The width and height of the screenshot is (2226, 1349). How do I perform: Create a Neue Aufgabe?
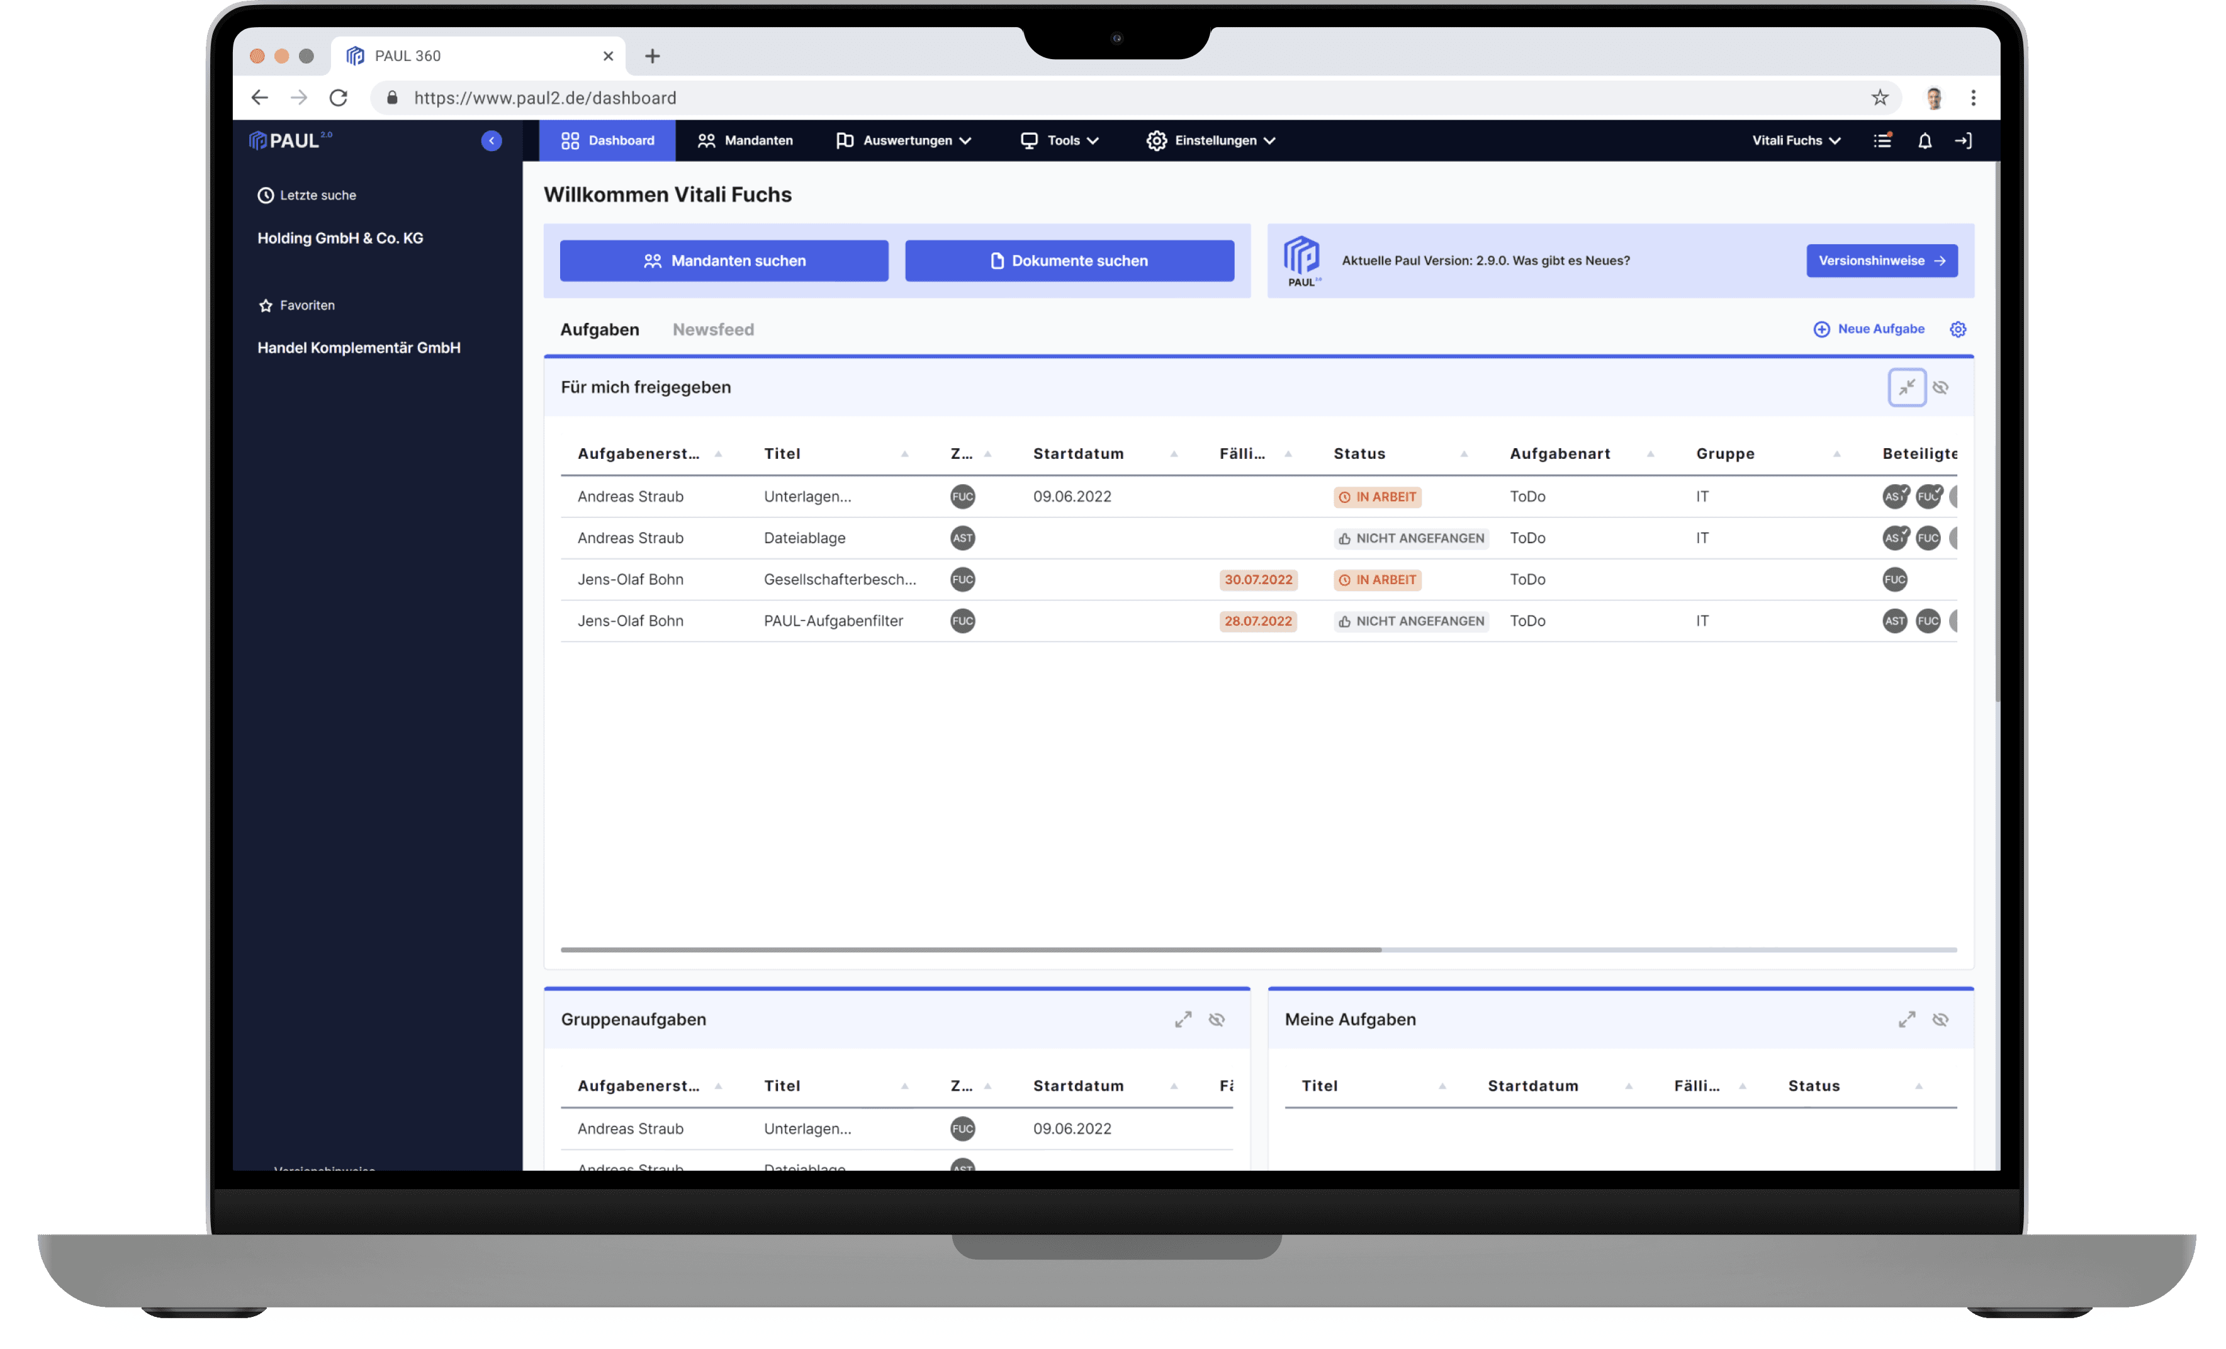coord(1869,329)
